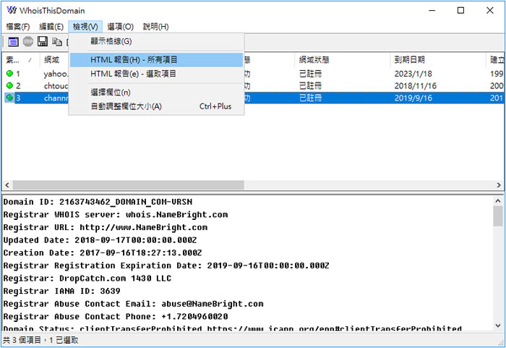Click the Registrar DropCatch.com line
Viewport: 506px width, 348px height.
pyautogui.click(x=87, y=279)
